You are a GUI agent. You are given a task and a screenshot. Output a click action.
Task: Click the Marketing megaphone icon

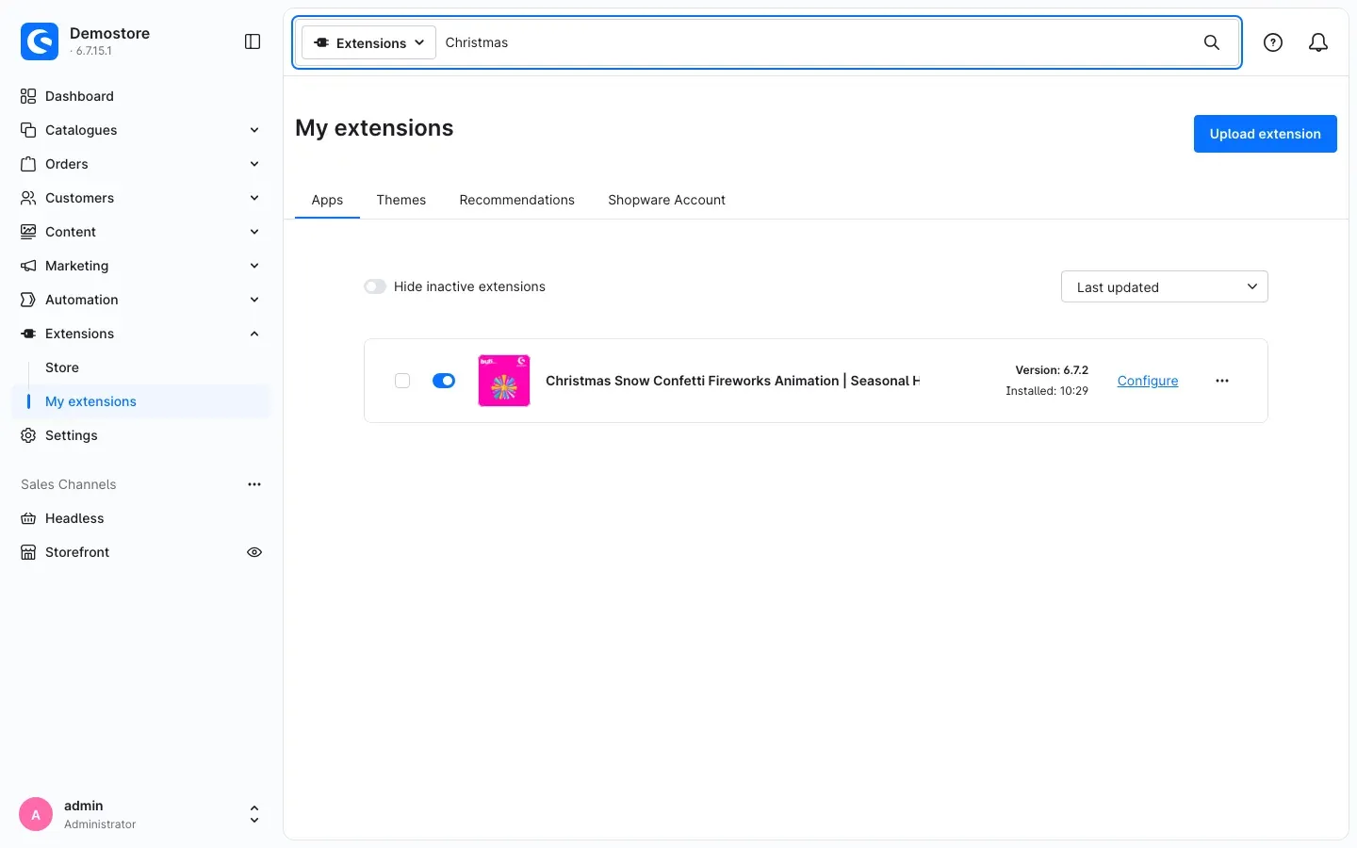point(28,266)
